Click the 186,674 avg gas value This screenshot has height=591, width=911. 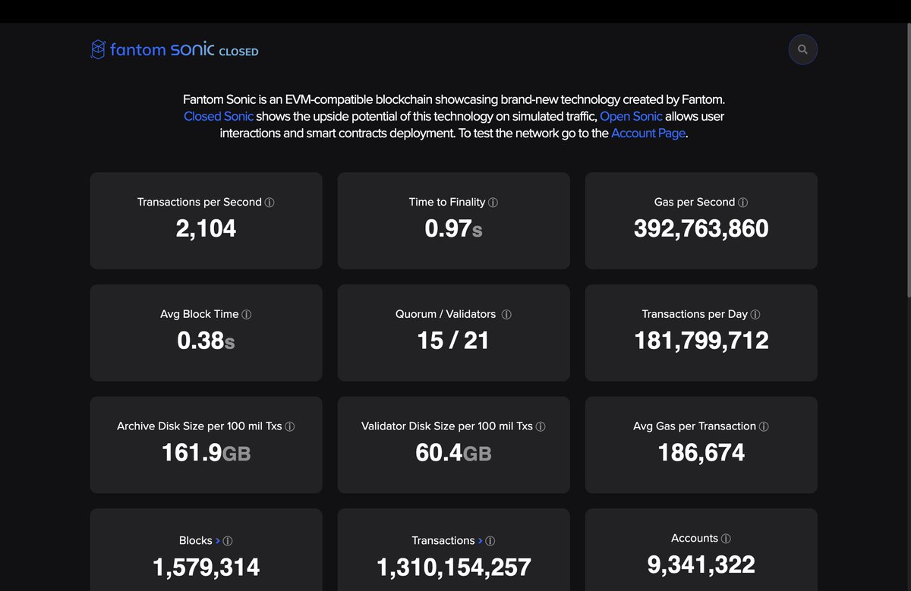(701, 453)
